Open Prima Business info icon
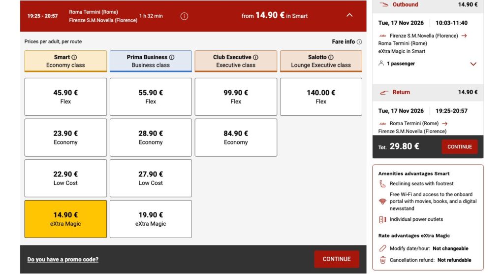Image resolution: width=504 pixels, height=274 pixels. [x=172, y=57]
